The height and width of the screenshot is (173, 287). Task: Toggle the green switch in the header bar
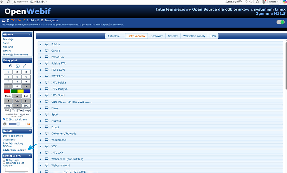tap(280, 22)
